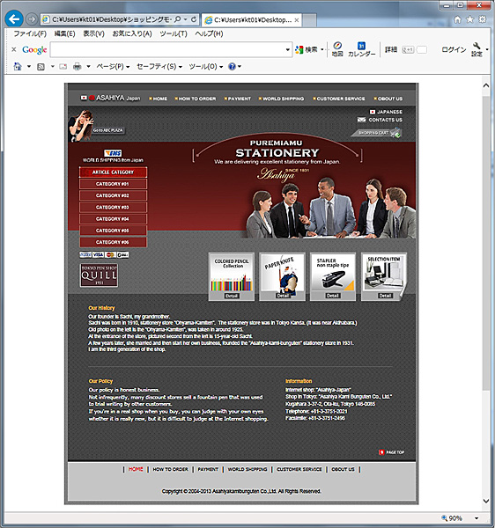Open the Google Calendar icon
Viewport: 495px width, 528px height.
tap(362, 49)
